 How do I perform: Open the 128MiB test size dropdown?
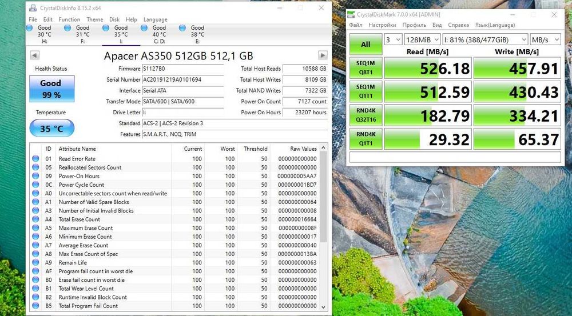(x=422, y=39)
